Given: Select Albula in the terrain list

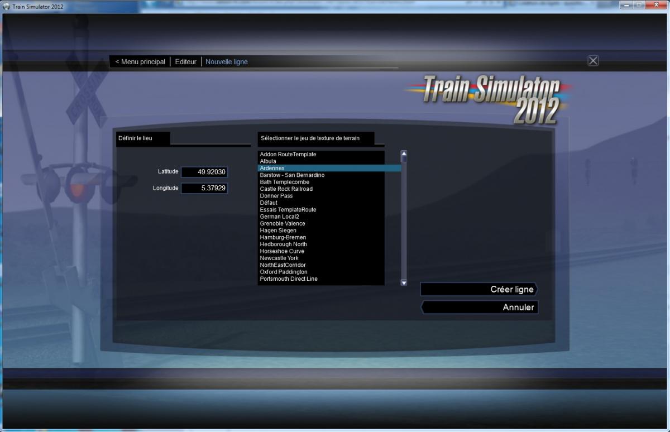Looking at the screenshot, I should coord(321,161).
